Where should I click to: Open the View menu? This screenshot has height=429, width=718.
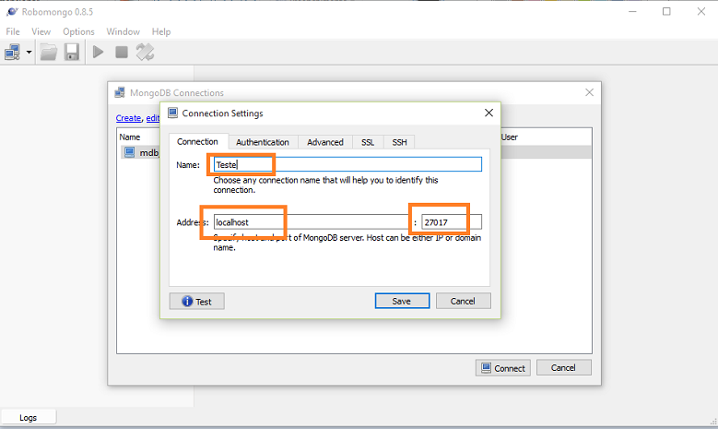pos(41,31)
